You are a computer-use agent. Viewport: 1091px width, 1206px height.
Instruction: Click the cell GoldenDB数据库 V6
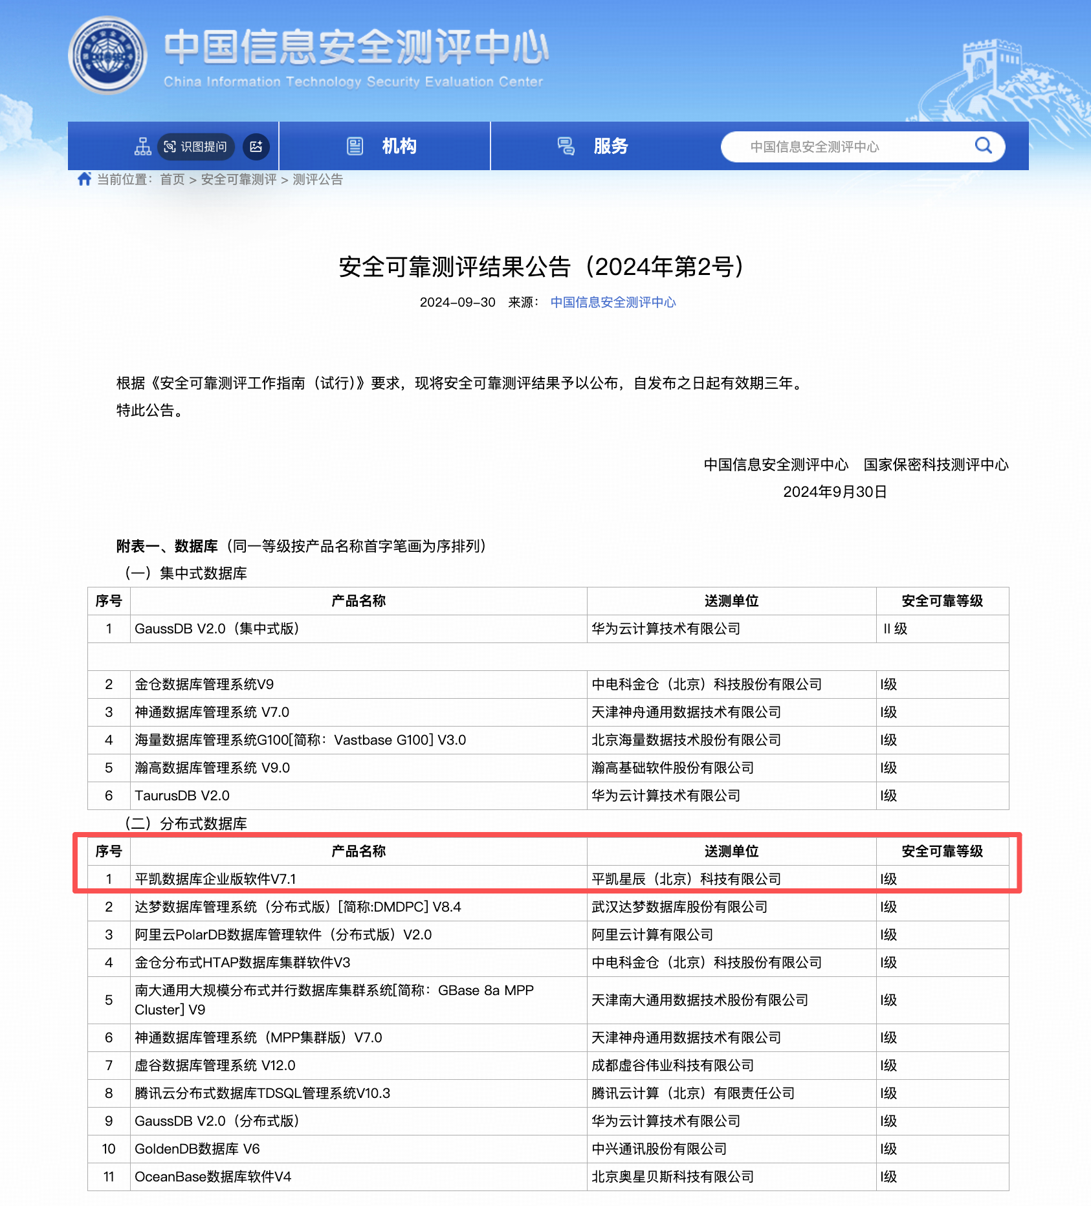[x=358, y=1149]
